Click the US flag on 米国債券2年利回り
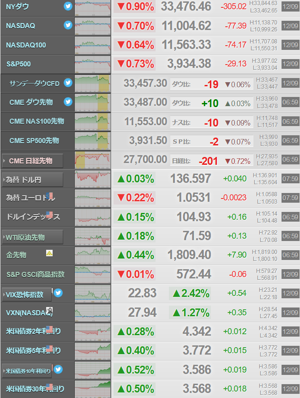300x398 pixels. 50,329
